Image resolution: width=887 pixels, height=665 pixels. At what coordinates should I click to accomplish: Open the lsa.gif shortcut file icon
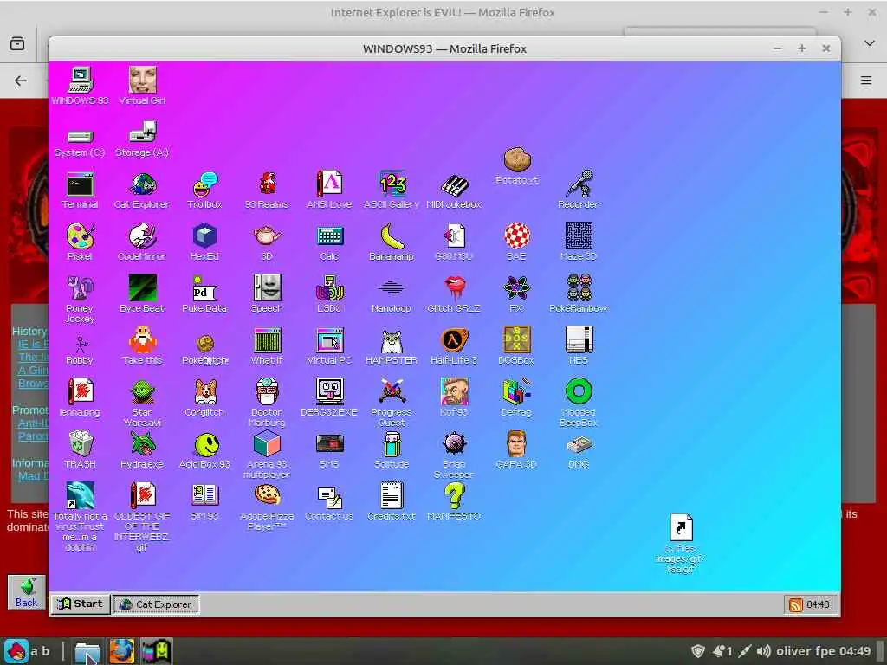681,527
